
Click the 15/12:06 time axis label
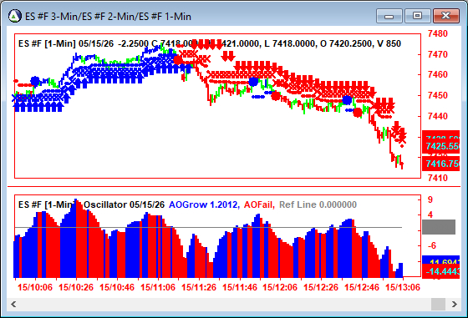[280, 287]
